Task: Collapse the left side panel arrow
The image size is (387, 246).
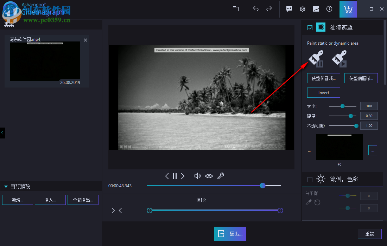Action: (x=2, y=133)
